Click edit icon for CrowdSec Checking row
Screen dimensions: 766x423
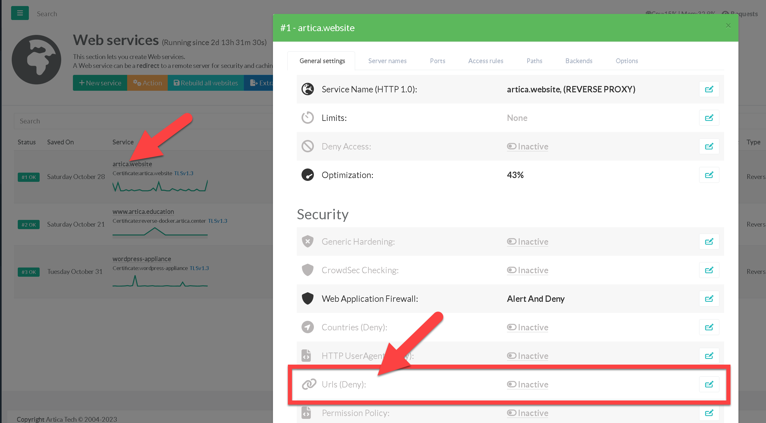709,270
